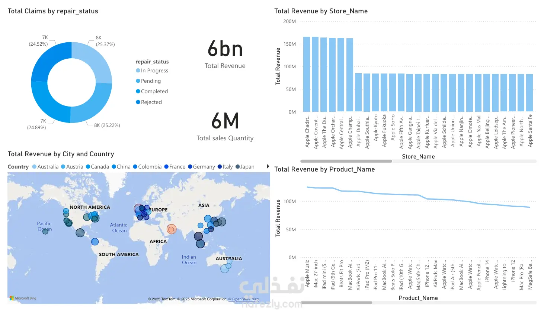Open the OpenStreetMap attribution link
This screenshot has width=544, height=310.
243,299
